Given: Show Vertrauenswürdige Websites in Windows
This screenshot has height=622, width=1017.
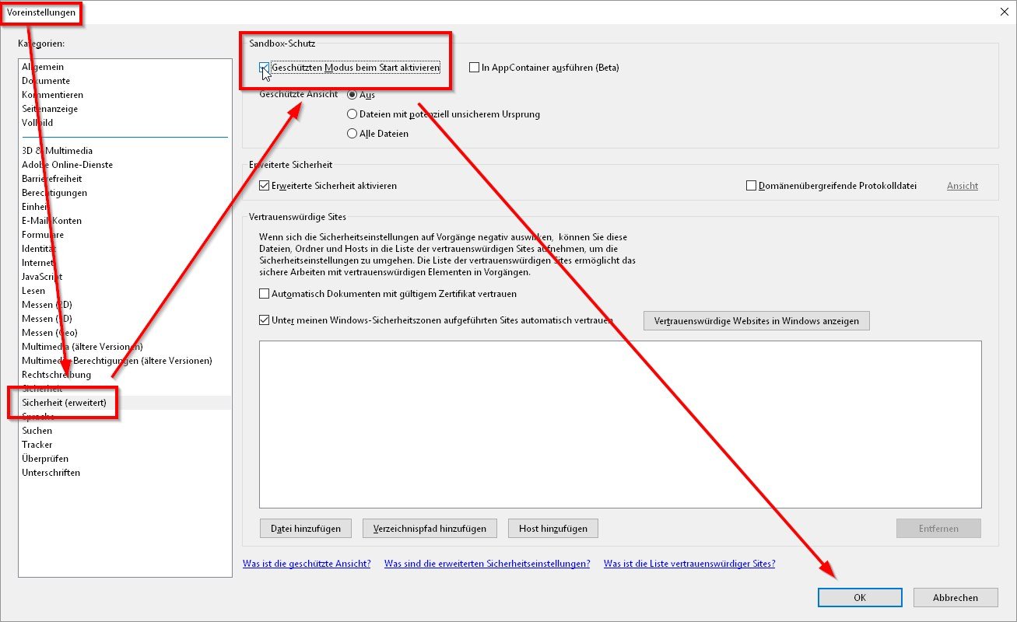Looking at the screenshot, I should coord(756,320).
